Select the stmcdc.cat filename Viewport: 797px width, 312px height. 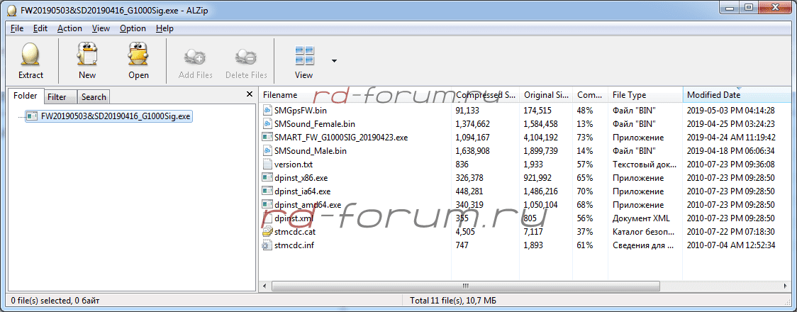tap(295, 232)
